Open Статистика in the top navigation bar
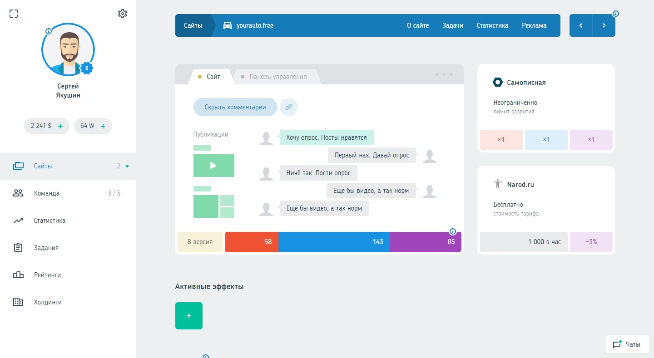 click(x=492, y=25)
